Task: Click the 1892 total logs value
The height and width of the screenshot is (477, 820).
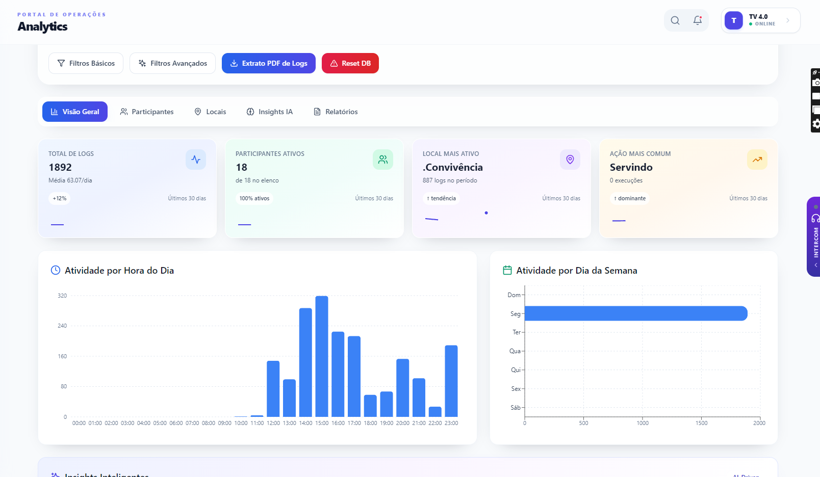Action: (60, 167)
